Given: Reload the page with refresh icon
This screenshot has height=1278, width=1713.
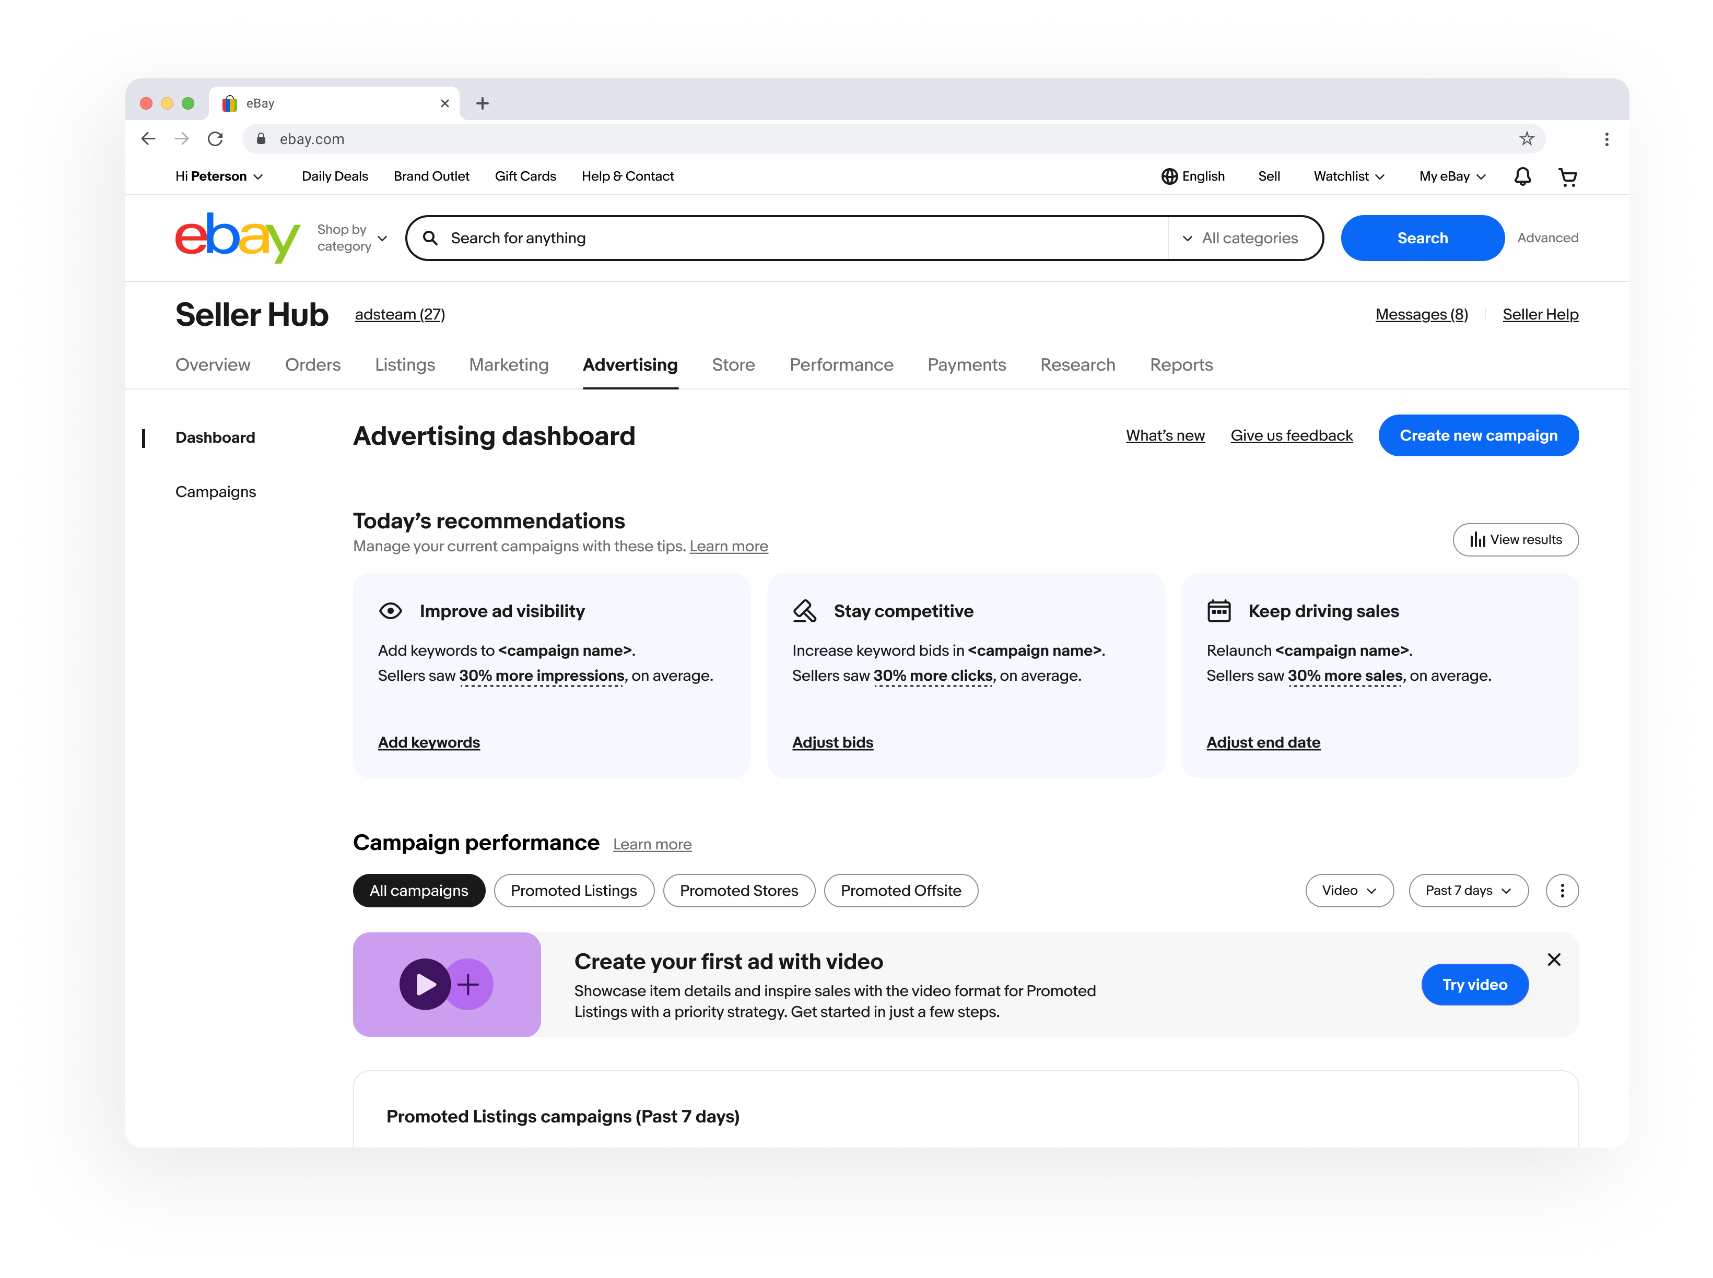Looking at the screenshot, I should 215,139.
